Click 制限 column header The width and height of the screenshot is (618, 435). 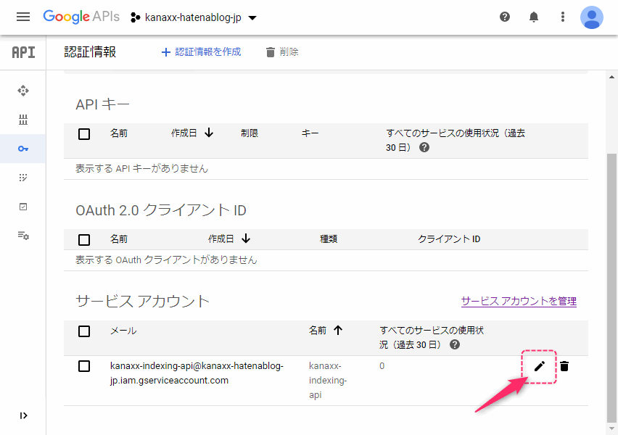coord(250,133)
